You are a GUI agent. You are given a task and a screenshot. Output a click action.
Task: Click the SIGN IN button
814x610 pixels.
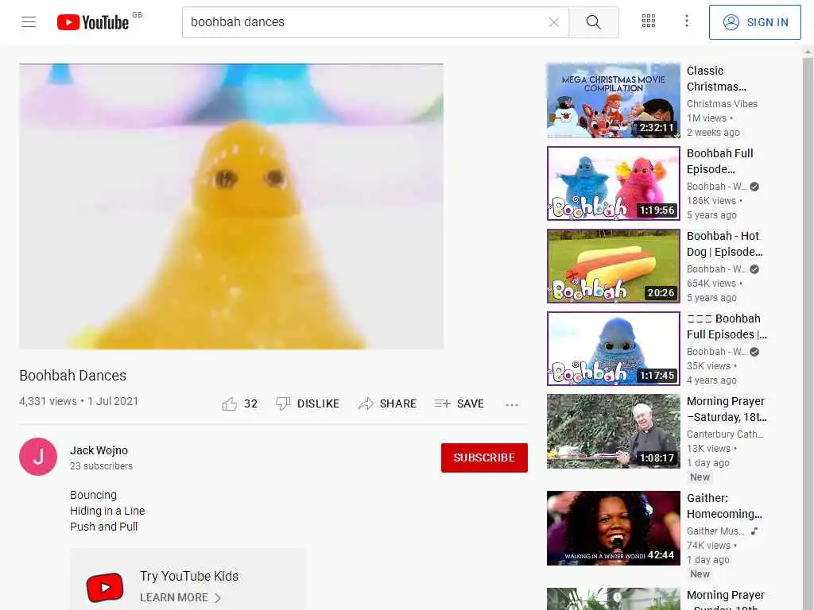pos(755,22)
